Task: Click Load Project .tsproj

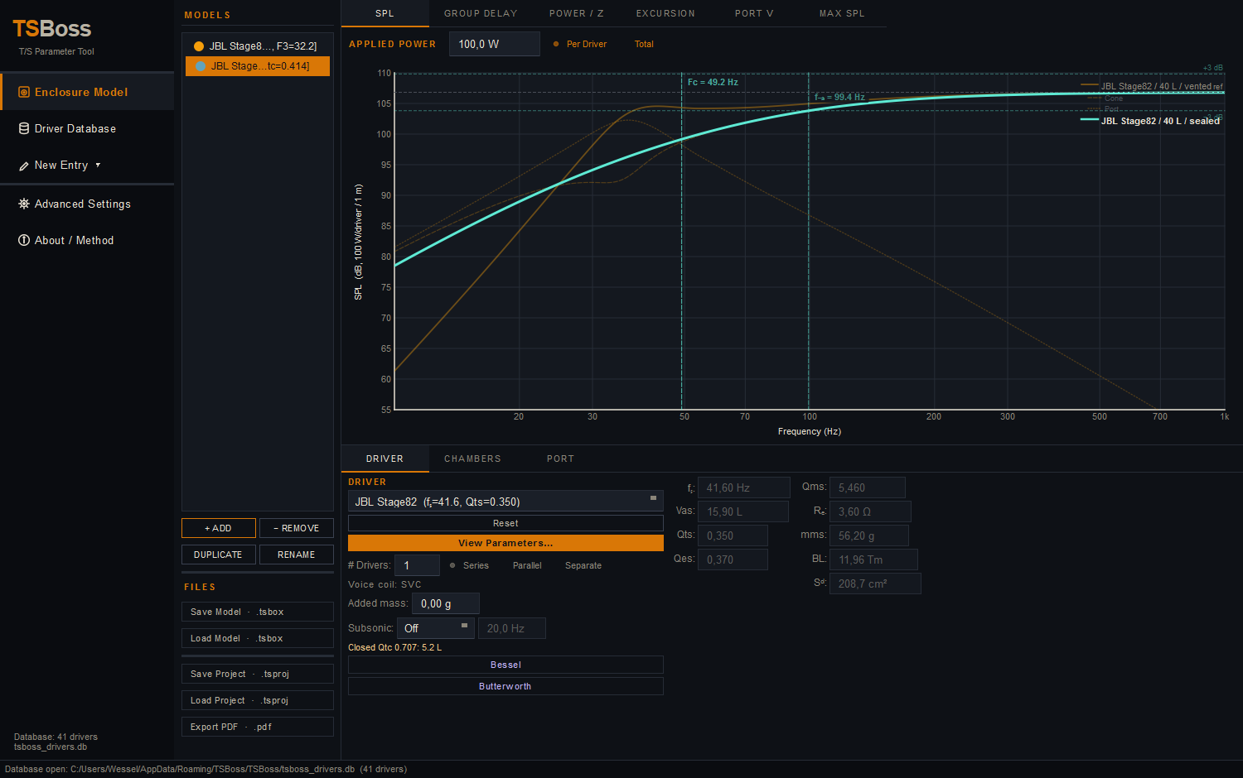Action: click(x=258, y=700)
